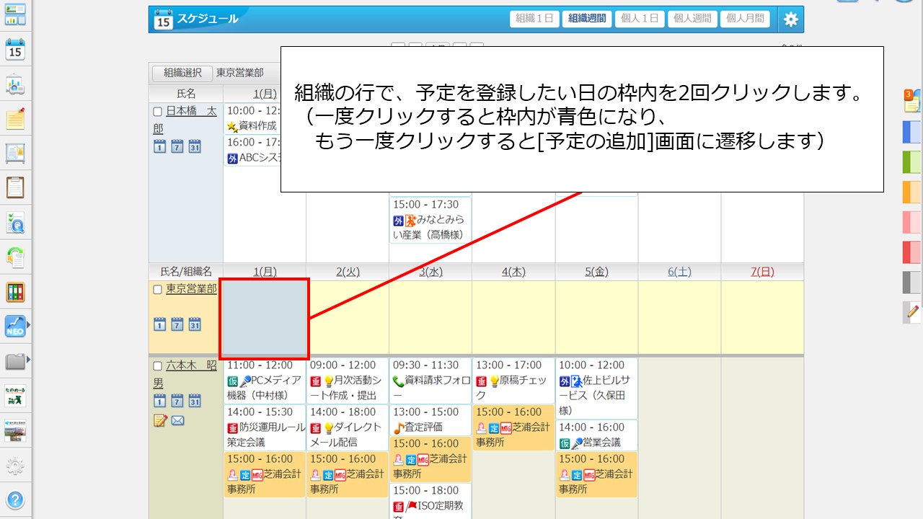Click the calendar icon in left sidebar
Screen dimensions: 923x519
click(15, 50)
